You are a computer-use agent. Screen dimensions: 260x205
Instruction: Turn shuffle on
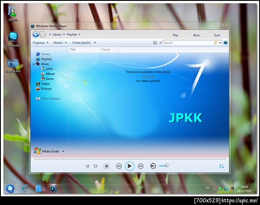coord(88,166)
